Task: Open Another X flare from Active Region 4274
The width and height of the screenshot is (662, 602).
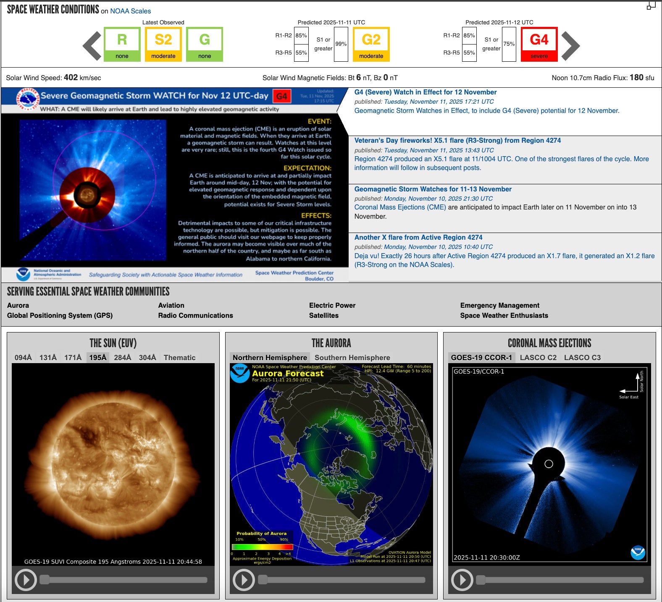Action: pyautogui.click(x=418, y=237)
